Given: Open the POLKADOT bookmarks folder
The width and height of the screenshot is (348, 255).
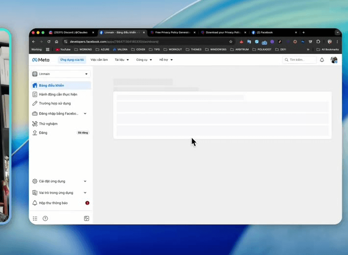Looking at the screenshot, I should [x=262, y=50].
